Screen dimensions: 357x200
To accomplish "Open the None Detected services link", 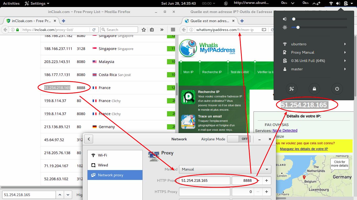I will (285, 130).
